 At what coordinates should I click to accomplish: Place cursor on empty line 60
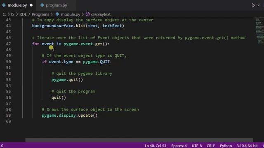point(135,121)
